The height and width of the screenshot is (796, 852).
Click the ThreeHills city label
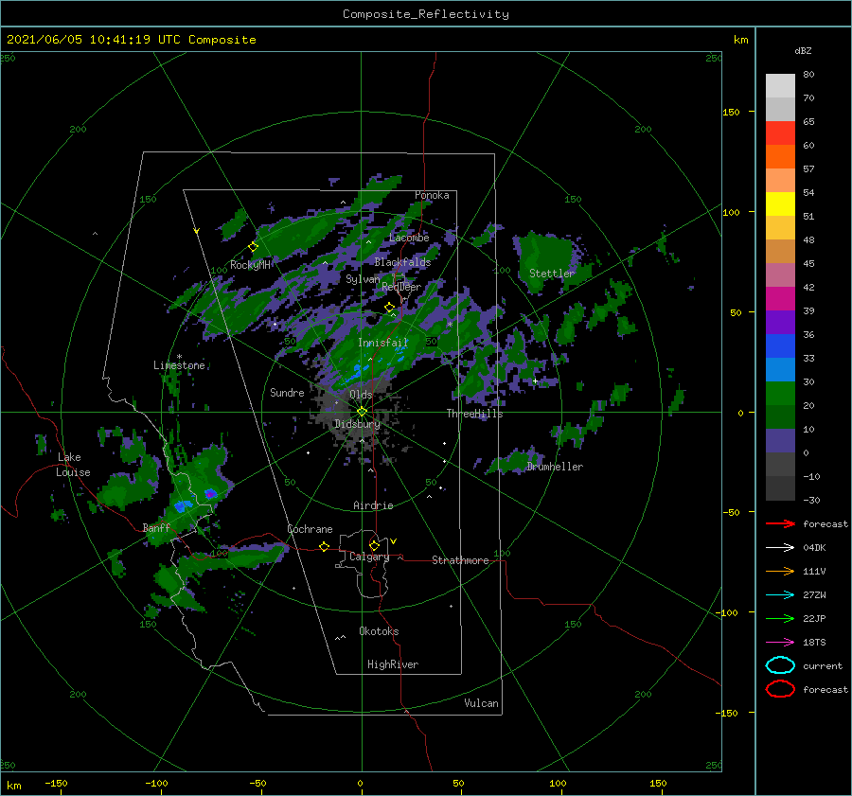[475, 414]
